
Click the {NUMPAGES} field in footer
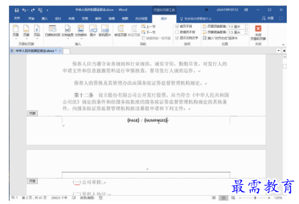(156, 120)
